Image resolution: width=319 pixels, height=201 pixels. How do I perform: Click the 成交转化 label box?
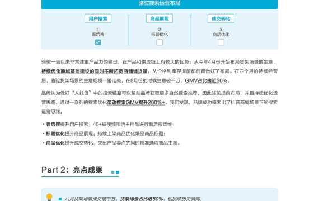click(x=221, y=18)
